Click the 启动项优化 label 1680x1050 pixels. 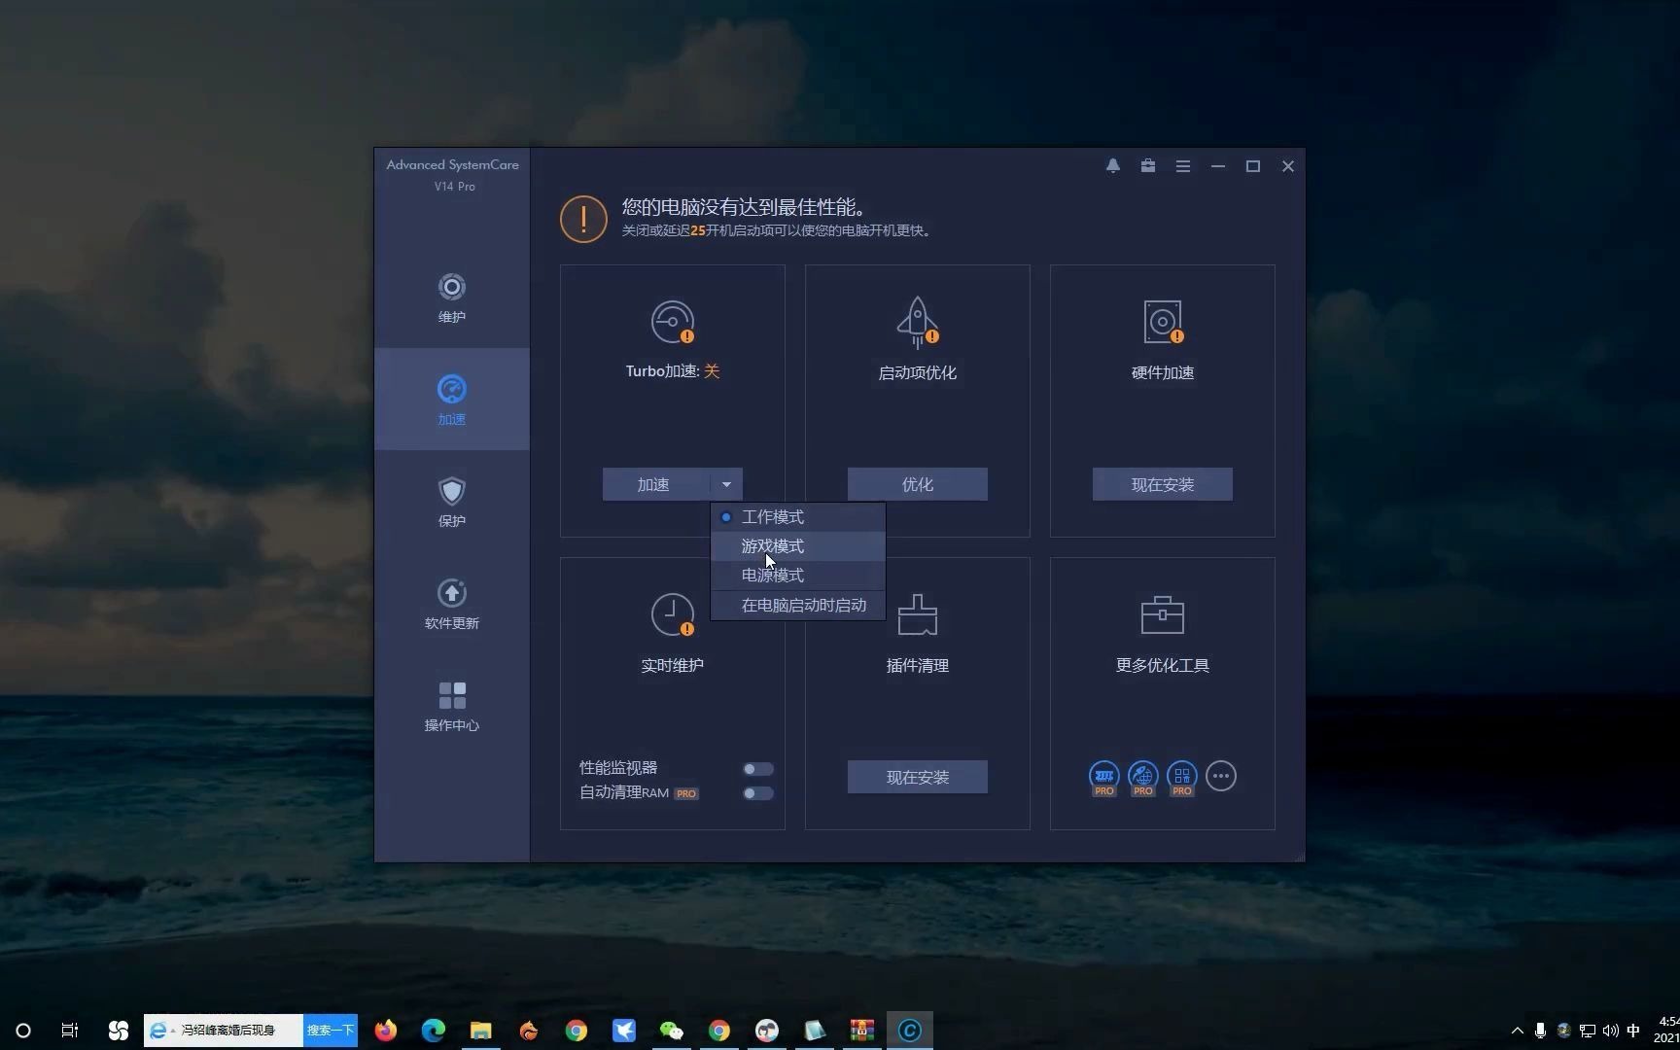click(918, 373)
